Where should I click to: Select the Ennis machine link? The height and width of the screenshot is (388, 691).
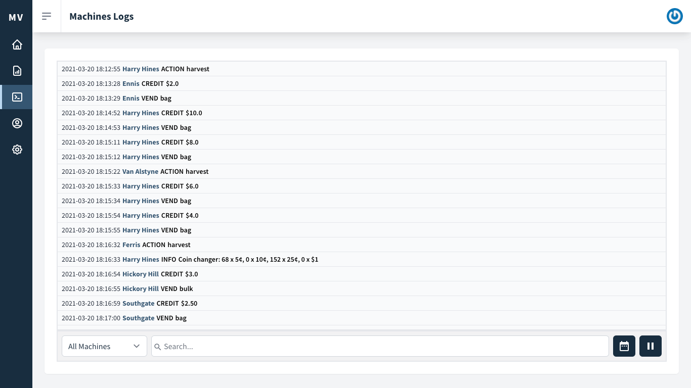pyautogui.click(x=131, y=83)
